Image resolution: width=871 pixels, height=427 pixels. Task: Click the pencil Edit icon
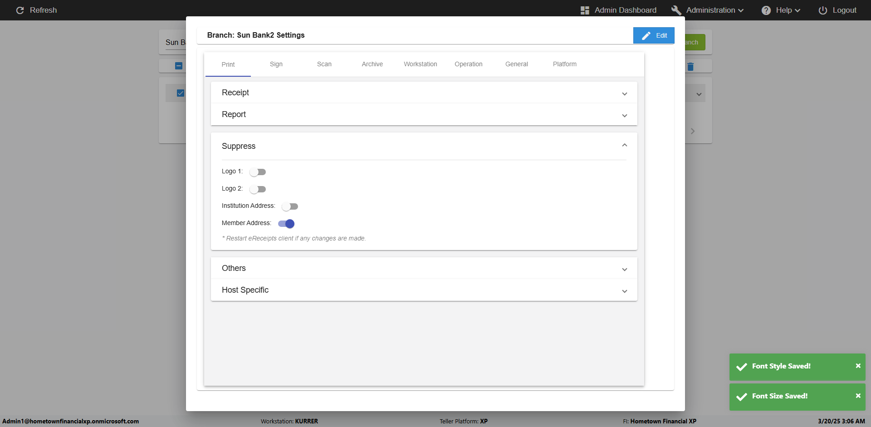point(646,35)
